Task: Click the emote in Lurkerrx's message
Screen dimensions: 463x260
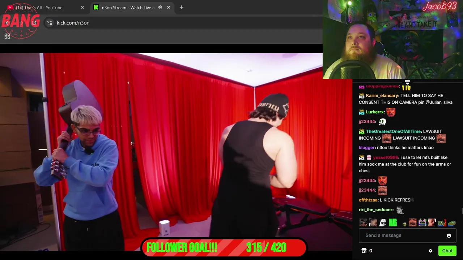Action: (391, 112)
